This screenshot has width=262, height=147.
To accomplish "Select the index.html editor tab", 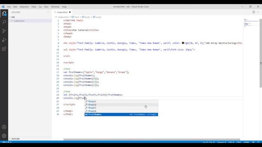I will tap(62, 12).
